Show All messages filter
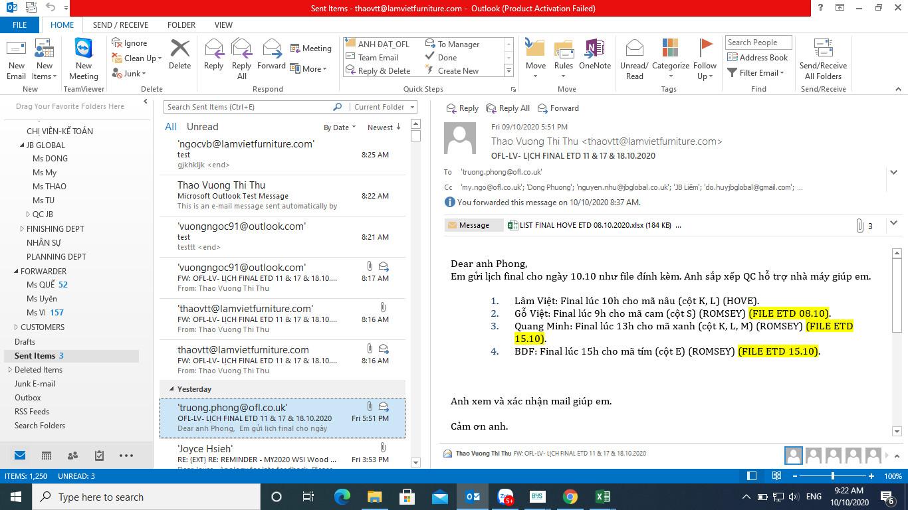908x510 pixels. tap(171, 127)
